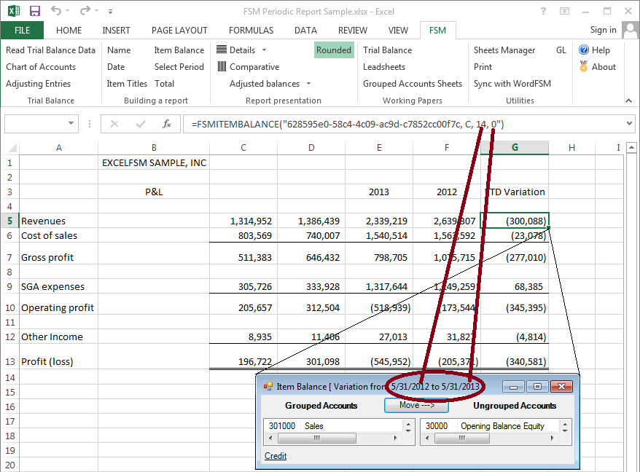
Task: Switch to the FORMULAS ribbon tab
Action: [x=251, y=31]
